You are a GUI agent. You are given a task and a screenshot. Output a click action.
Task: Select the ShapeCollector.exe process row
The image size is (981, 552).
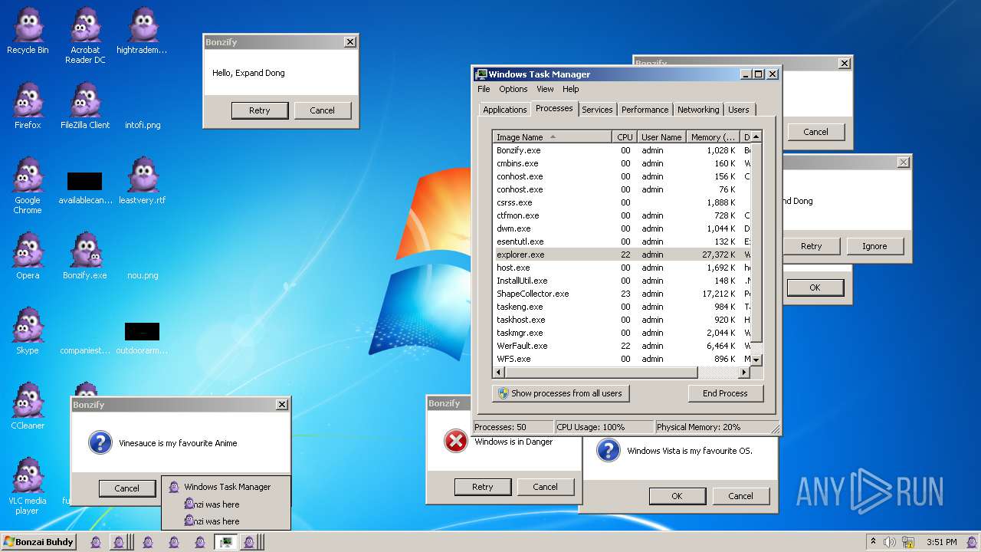pyautogui.click(x=621, y=294)
